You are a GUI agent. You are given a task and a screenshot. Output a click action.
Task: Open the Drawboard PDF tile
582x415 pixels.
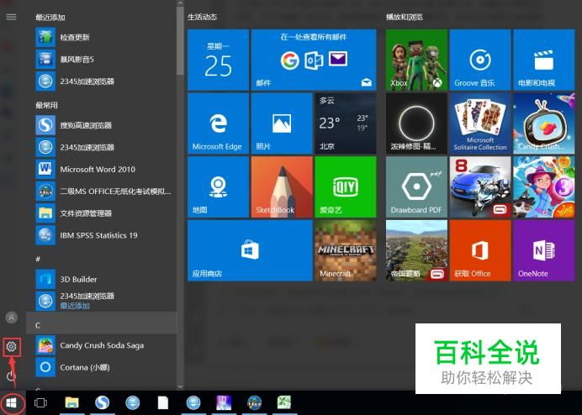416,186
